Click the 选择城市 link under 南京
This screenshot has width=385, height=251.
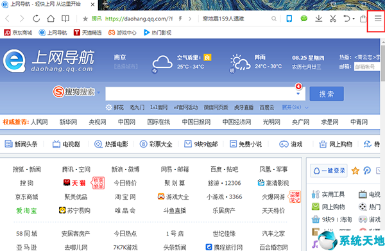pyautogui.click(x=126, y=67)
